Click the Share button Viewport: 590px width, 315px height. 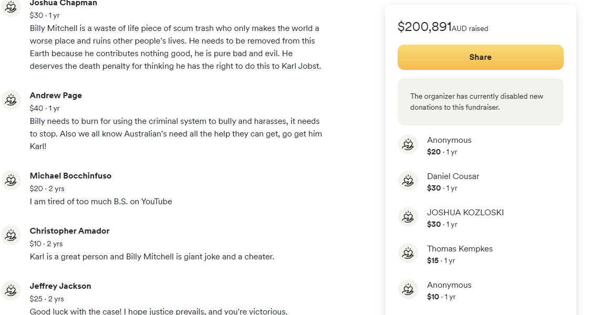pos(480,57)
